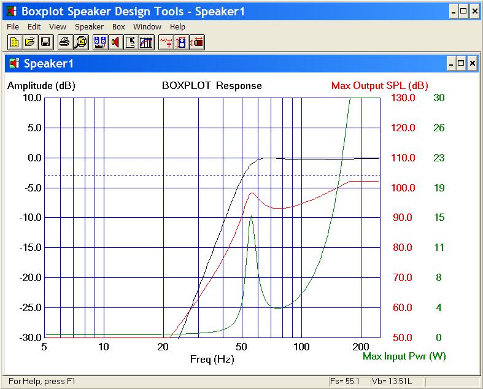Click the Boxplot Speaker Design Tools title bar
The width and height of the screenshot is (483, 389).
242,12
